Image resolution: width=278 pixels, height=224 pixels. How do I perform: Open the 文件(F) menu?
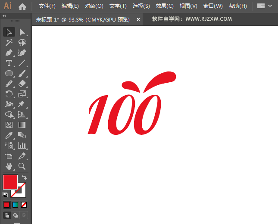point(47,6)
